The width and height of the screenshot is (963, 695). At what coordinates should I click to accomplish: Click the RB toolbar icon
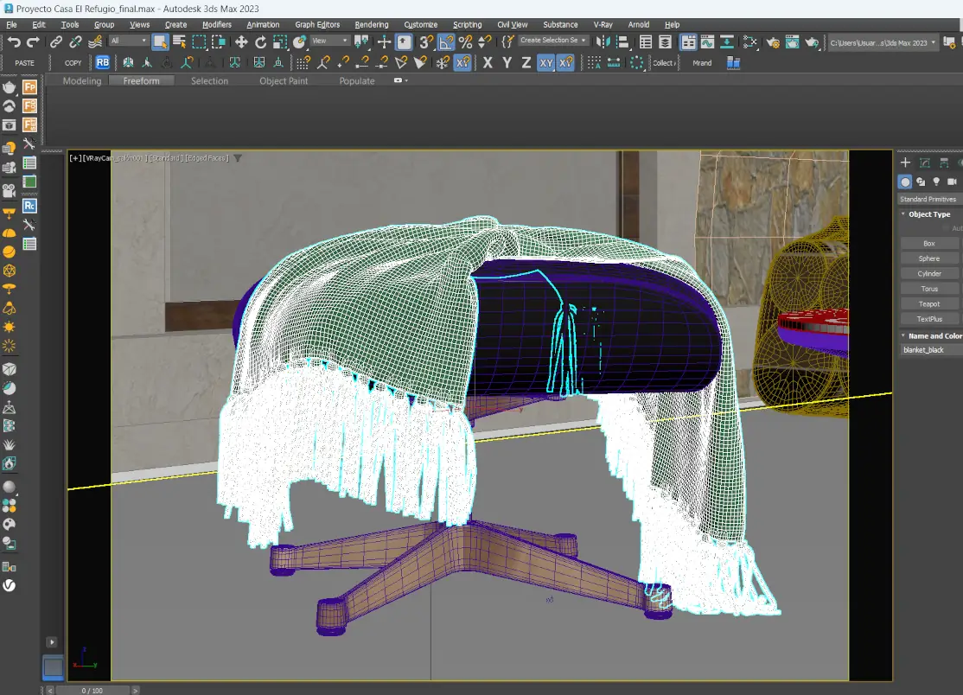(103, 62)
